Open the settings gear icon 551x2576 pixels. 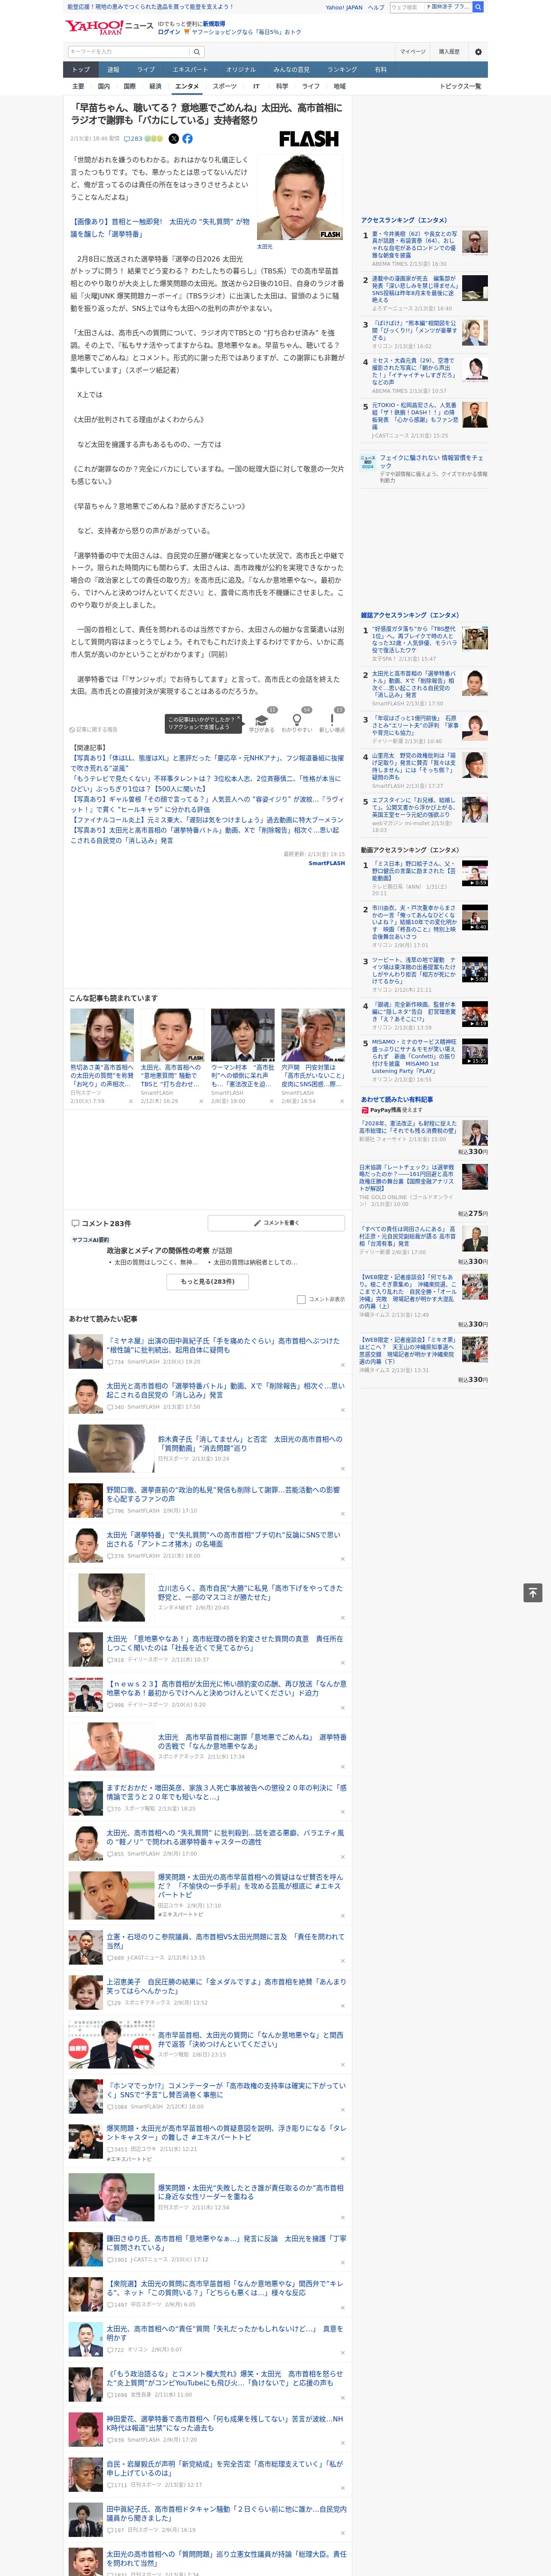[x=478, y=51]
